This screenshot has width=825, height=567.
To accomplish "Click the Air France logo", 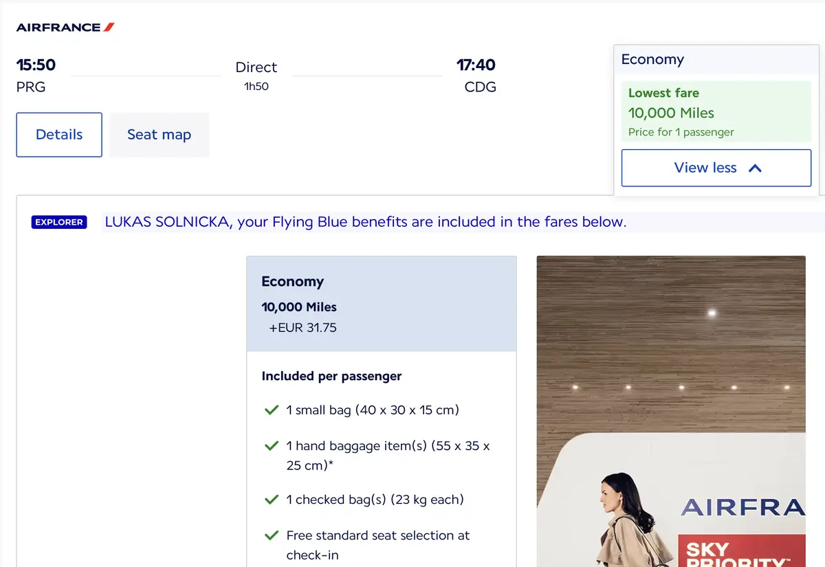I will pos(65,27).
